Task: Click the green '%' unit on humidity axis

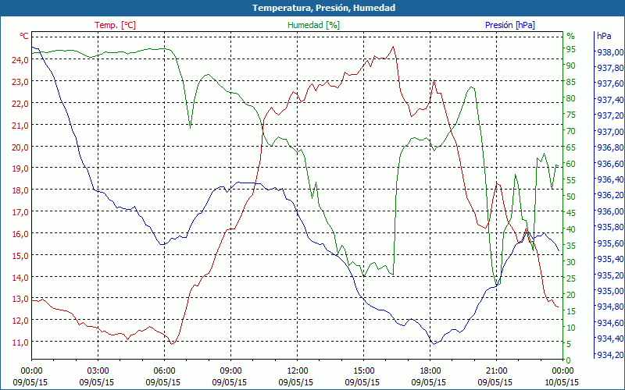Action: coord(571,36)
